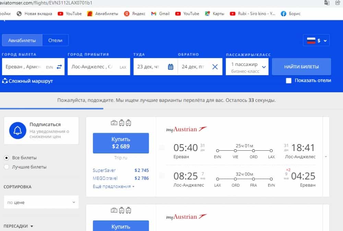Image resolution: width=343 pixels, height=231 pixels.
Task: Switch to the Отели tab
Action: pos(55,40)
